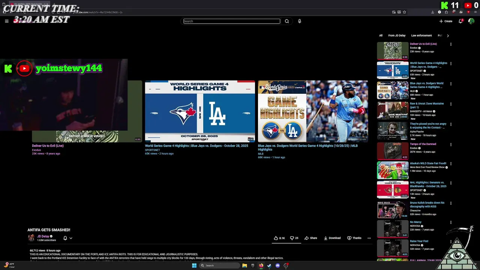Click the Exodus channel under Deliver Us to Evil
This screenshot has width=480, height=270.
[36, 150]
